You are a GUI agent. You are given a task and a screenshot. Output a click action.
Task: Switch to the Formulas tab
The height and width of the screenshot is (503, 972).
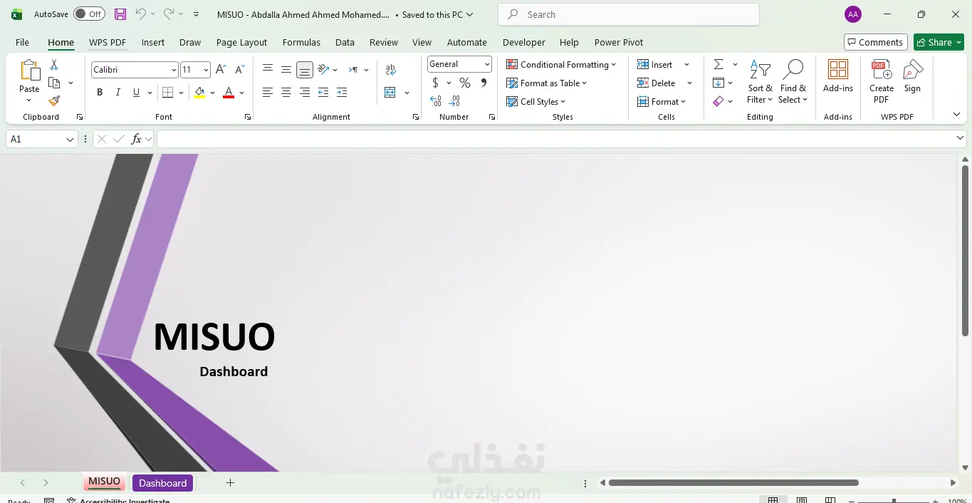(301, 42)
